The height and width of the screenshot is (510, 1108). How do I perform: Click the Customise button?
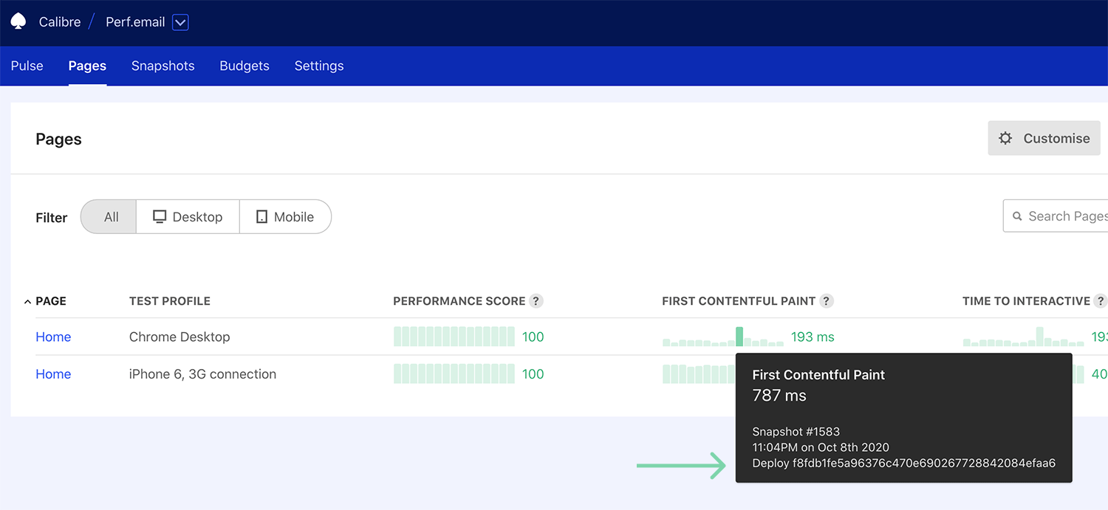pos(1044,138)
